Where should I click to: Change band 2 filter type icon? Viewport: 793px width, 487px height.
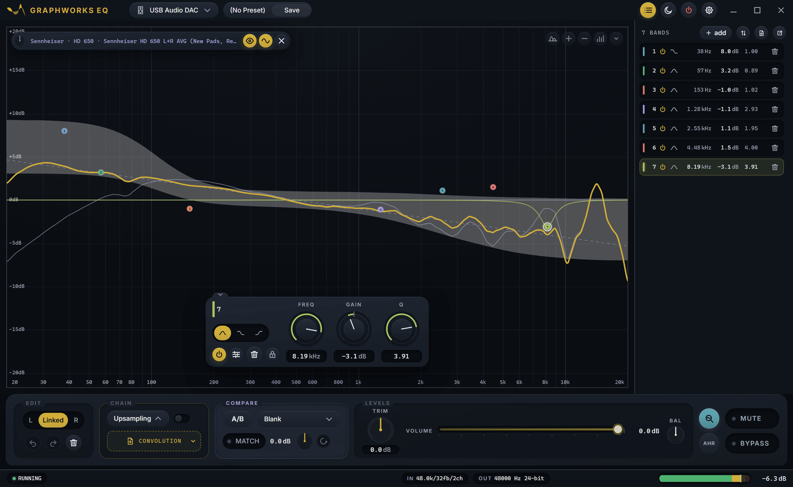click(x=674, y=71)
